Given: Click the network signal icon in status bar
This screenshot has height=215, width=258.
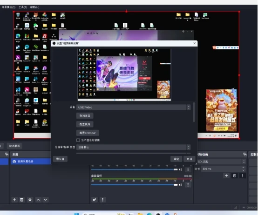Looking at the screenshot, I should (236, 208).
